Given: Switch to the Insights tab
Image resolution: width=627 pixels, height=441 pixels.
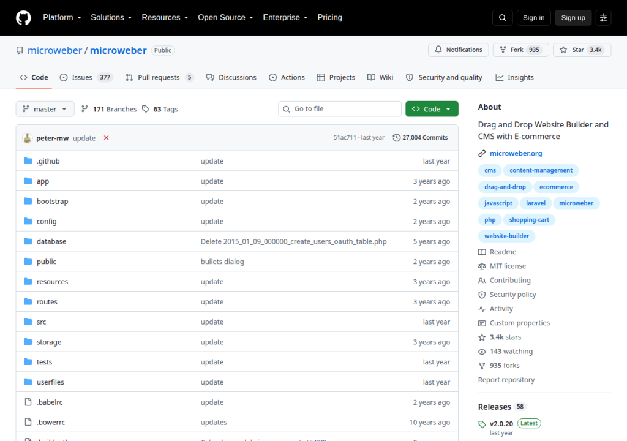Looking at the screenshot, I should click(x=514, y=77).
